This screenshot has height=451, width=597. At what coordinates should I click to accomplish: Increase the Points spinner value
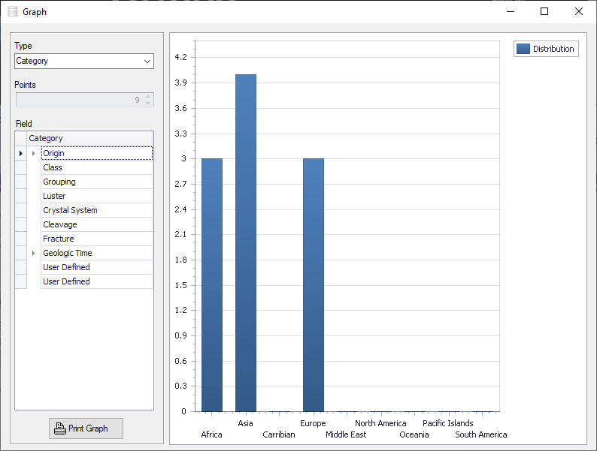tap(147, 97)
